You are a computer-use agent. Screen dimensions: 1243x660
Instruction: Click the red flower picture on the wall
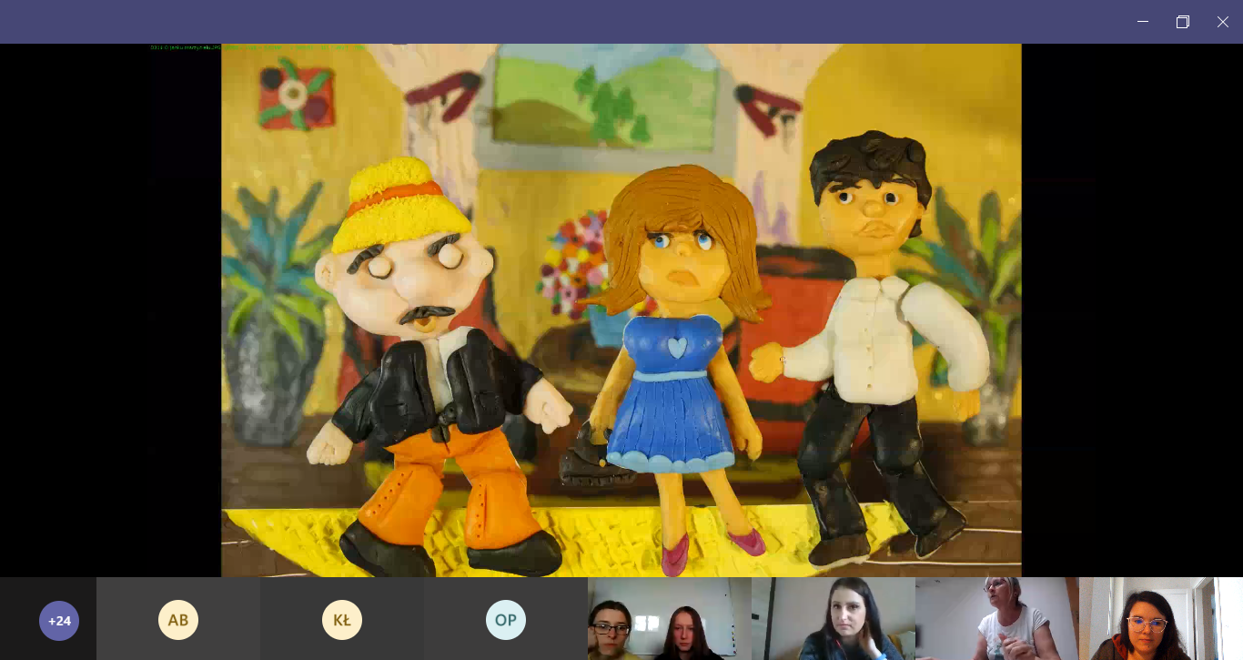click(293, 95)
